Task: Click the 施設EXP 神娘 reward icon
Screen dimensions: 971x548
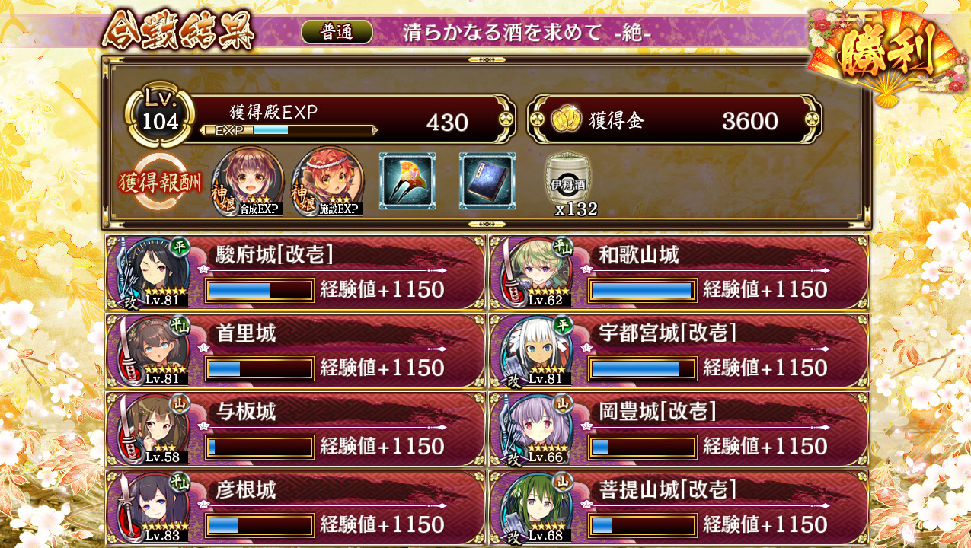Action: tap(328, 181)
